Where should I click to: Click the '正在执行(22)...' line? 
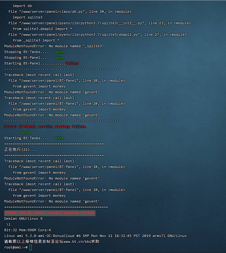20,149
